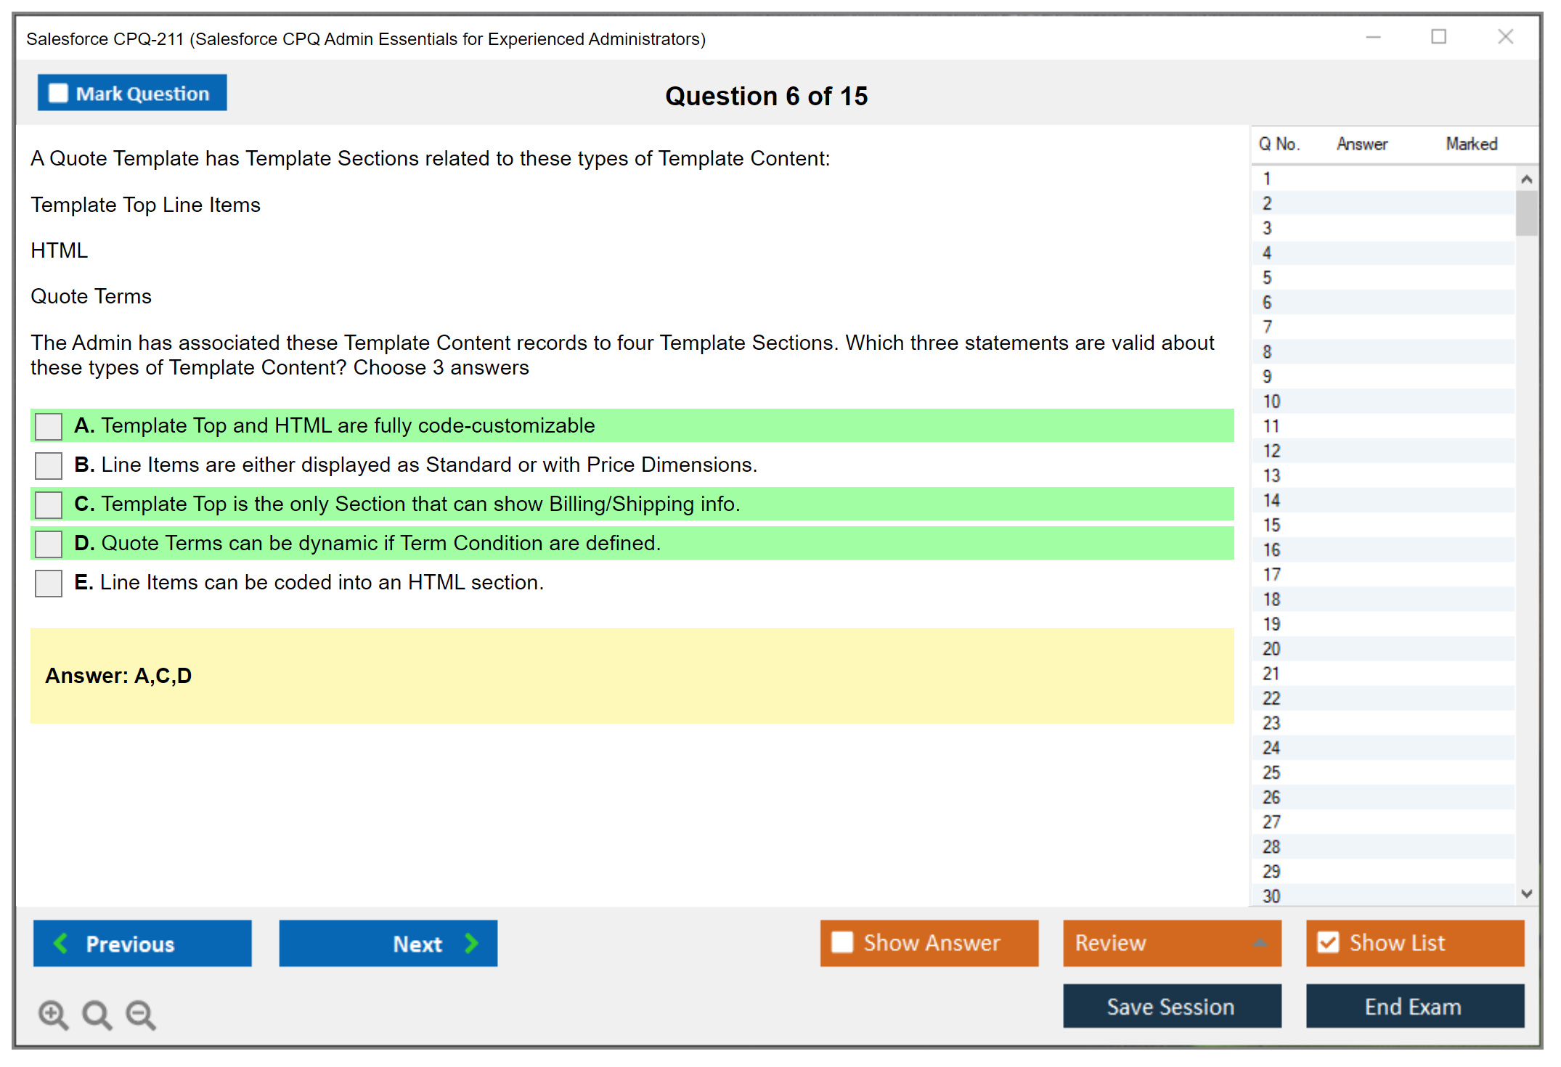Maximize the exam window
The height and width of the screenshot is (1067, 1561).
[1438, 37]
